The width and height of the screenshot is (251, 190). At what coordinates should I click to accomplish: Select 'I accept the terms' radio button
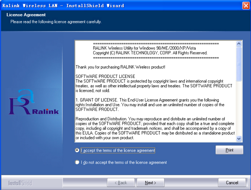(77, 150)
